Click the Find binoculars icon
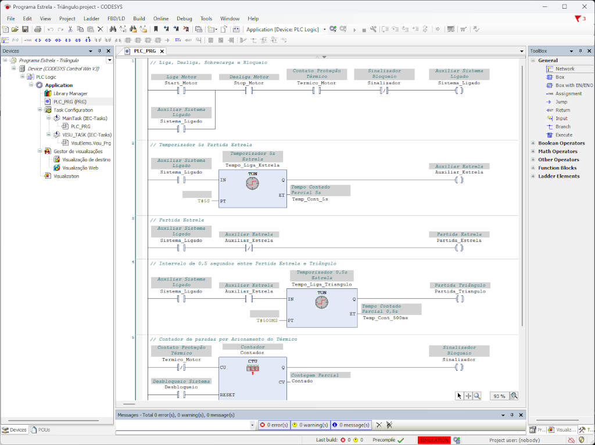 (x=113, y=29)
